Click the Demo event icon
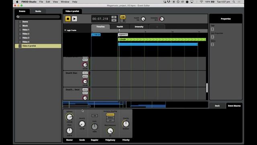The image size is (257, 145). [20, 22]
